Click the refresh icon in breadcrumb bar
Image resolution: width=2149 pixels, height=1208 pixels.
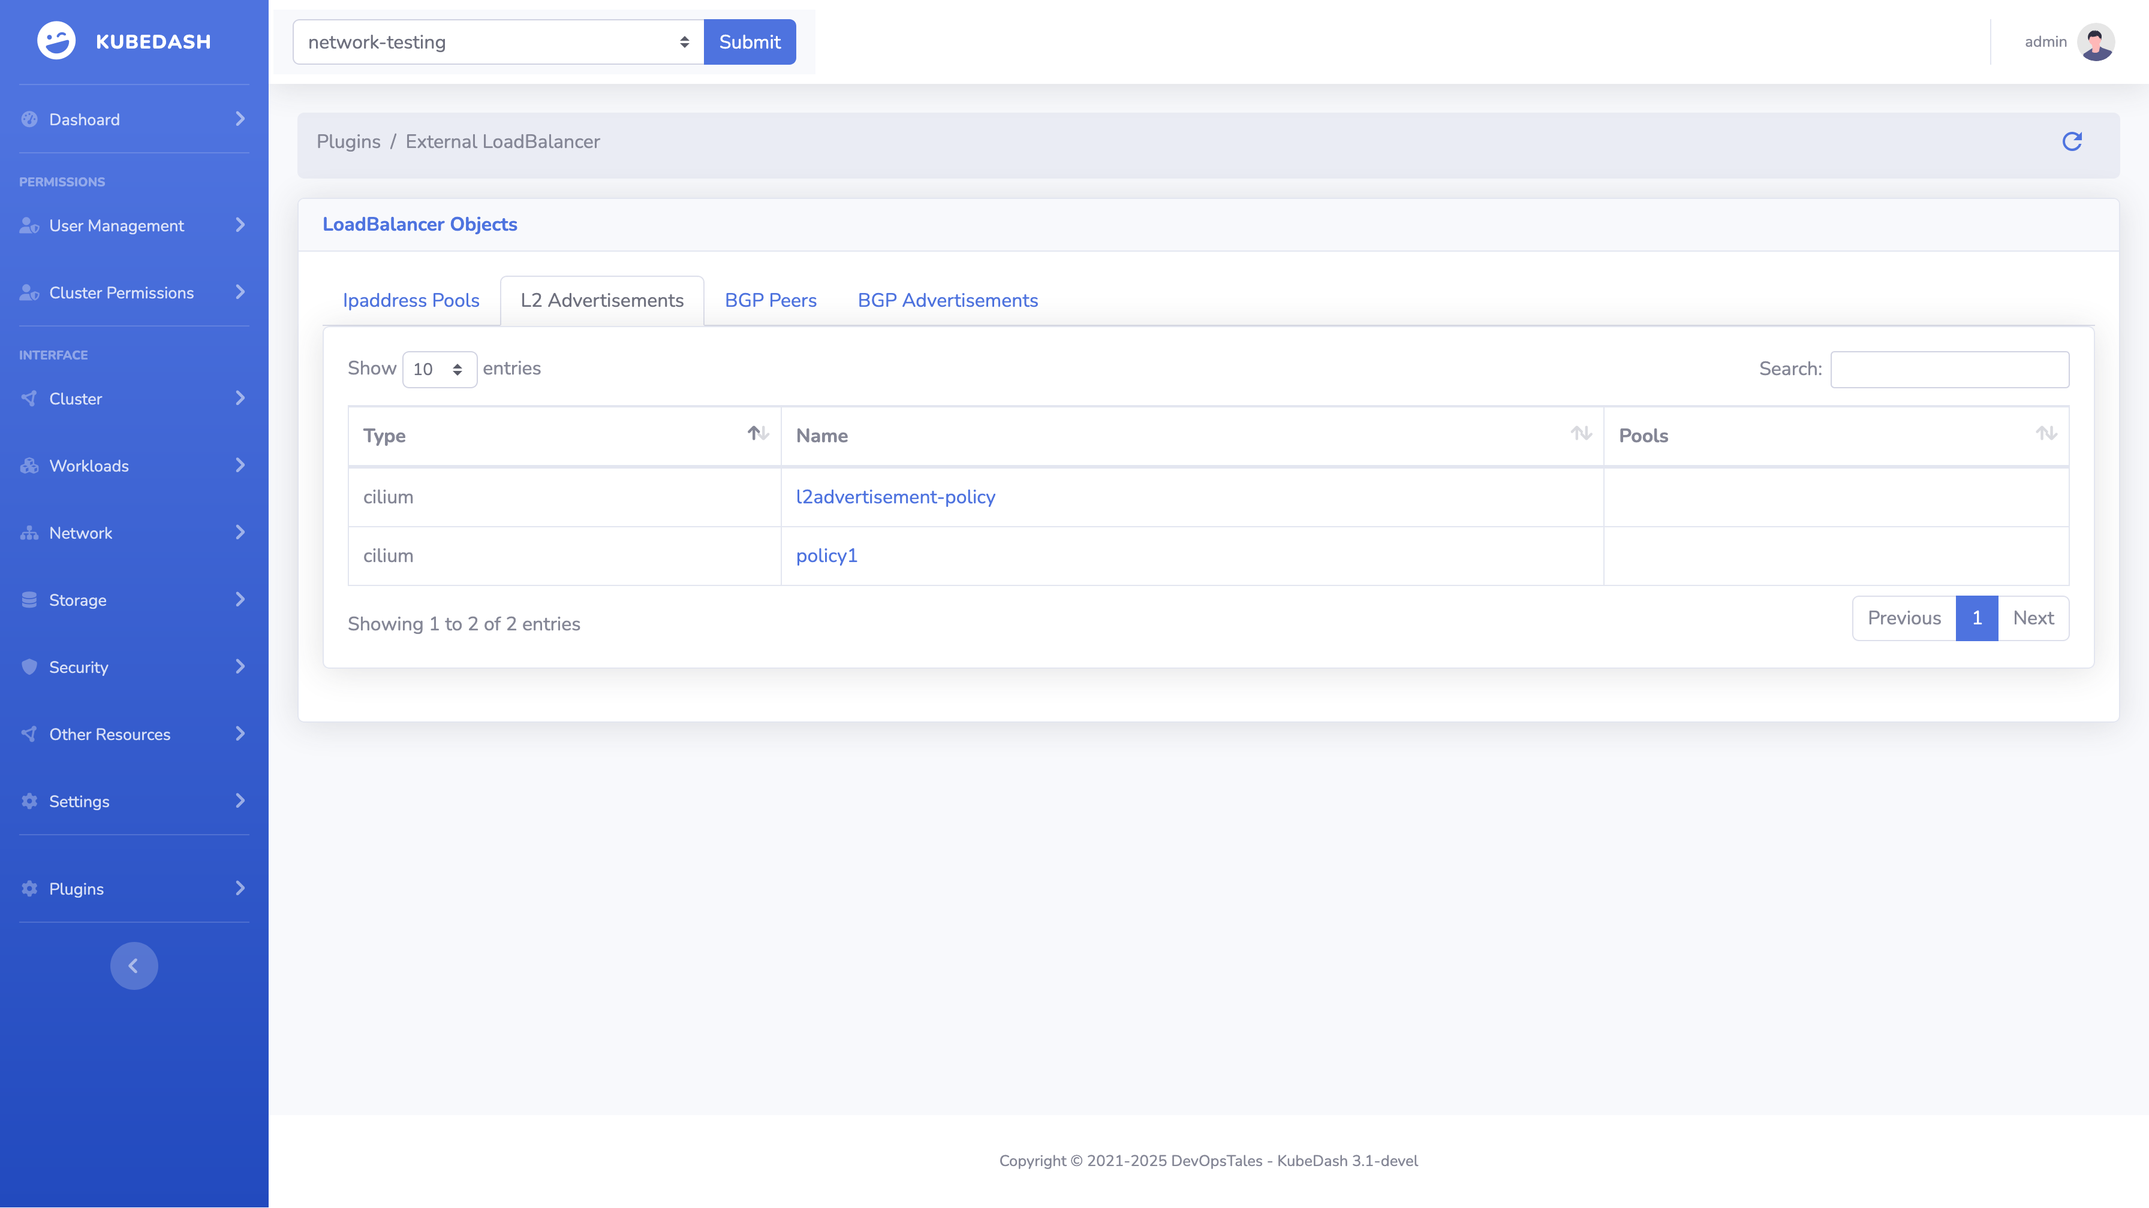coord(2072,142)
